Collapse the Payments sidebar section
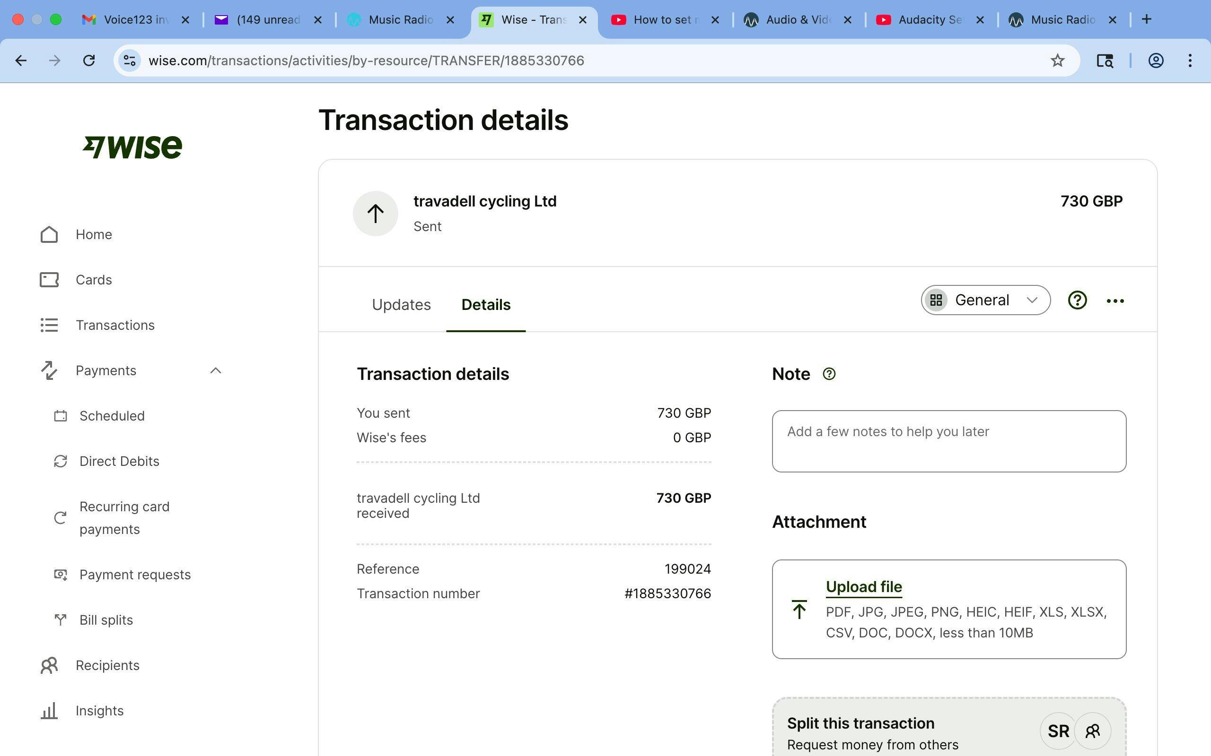The image size is (1211, 756). (x=215, y=370)
